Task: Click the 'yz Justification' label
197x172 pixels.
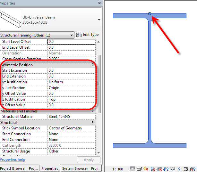Action: coord(14,82)
